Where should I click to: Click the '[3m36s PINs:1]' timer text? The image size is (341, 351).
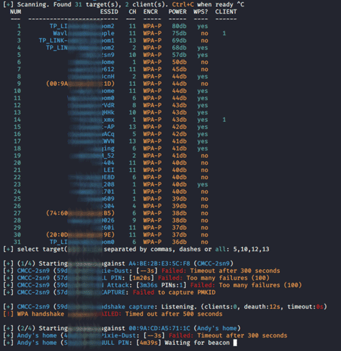pos(161,285)
